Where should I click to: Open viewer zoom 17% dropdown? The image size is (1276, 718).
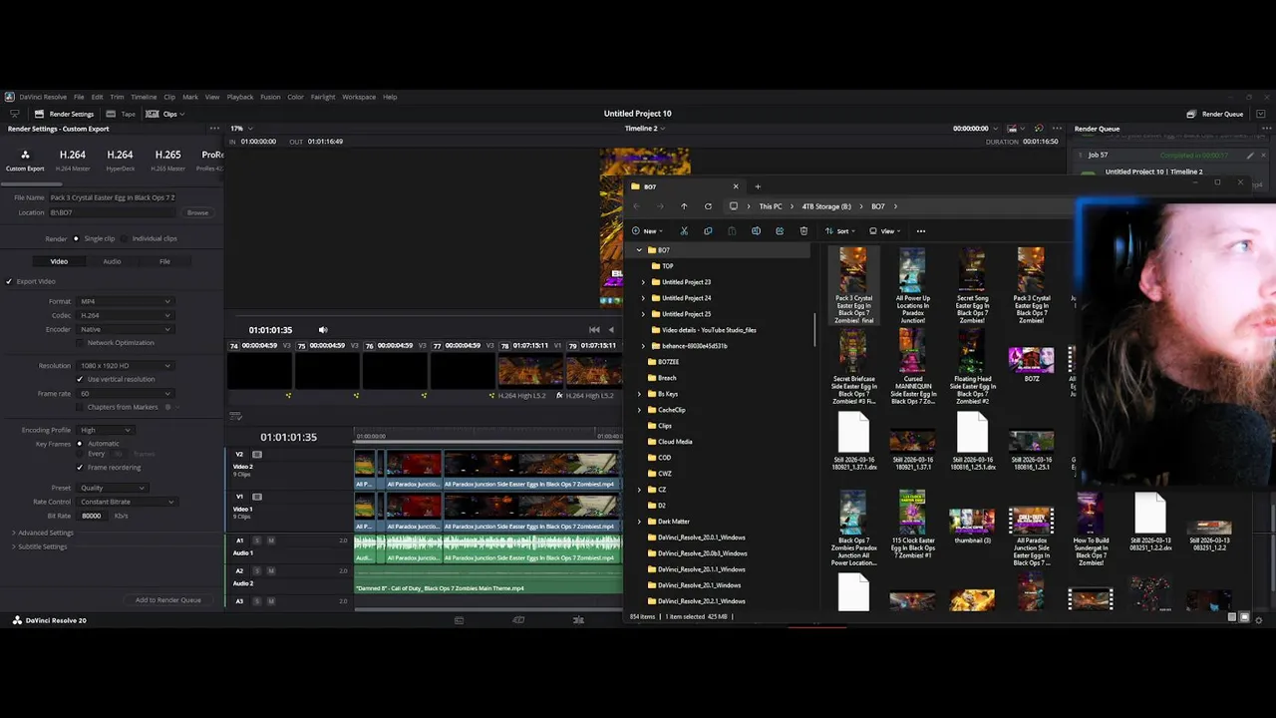pos(241,129)
